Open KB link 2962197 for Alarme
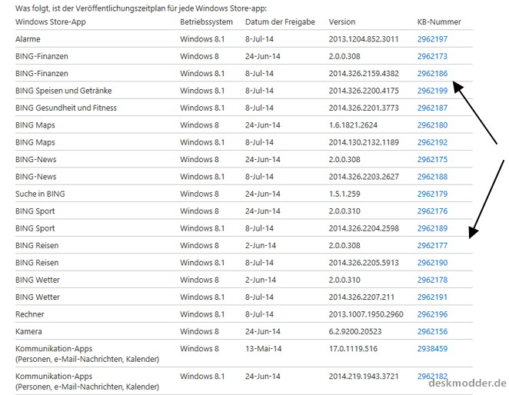The height and width of the screenshot is (395, 509). (432, 39)
